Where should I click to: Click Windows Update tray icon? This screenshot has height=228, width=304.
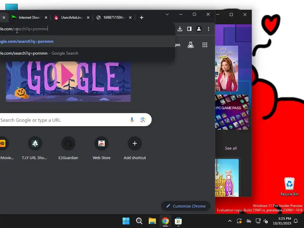click(x=239, y=221)
